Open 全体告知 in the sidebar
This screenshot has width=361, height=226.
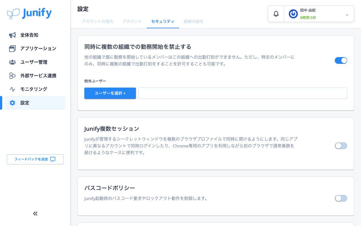pyautogui.click(x=35, y=35)
